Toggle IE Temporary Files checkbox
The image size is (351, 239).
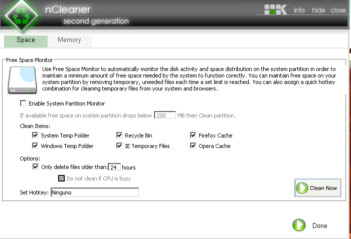click(x=119, y=145)
